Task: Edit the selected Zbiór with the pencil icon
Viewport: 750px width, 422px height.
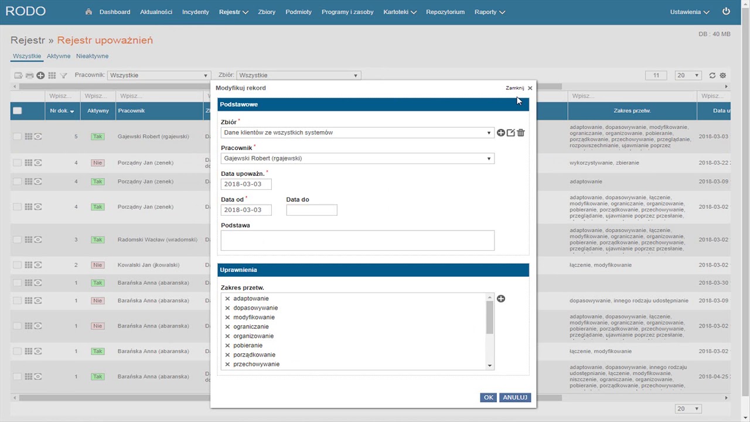Action: [511, 133]
